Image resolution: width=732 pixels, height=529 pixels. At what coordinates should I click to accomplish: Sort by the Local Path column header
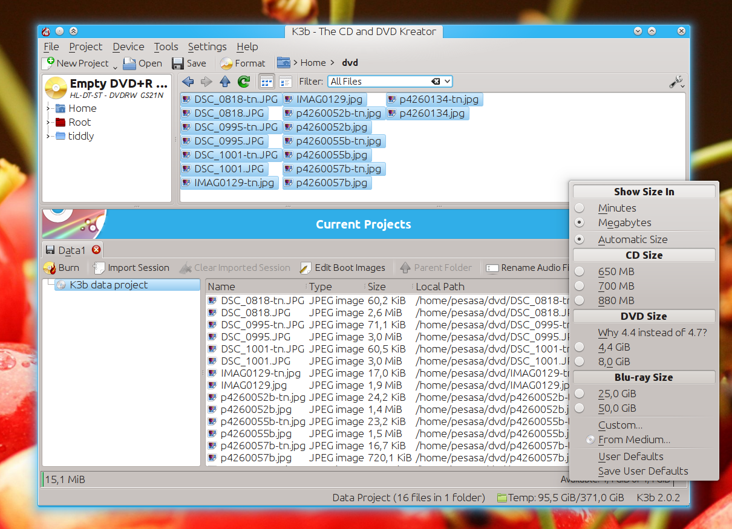[x=491, y=287]
